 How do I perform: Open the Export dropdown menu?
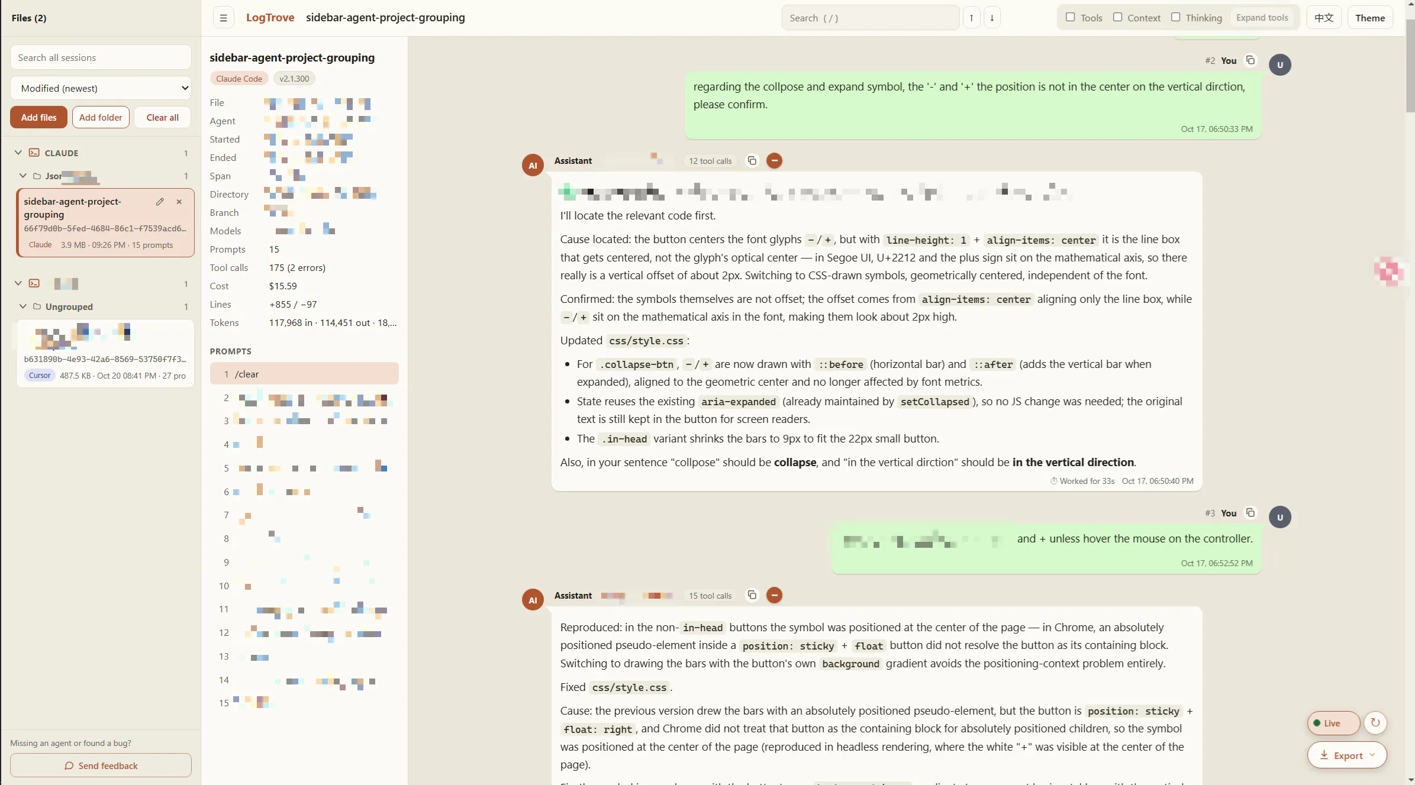tap(1347, 755)
